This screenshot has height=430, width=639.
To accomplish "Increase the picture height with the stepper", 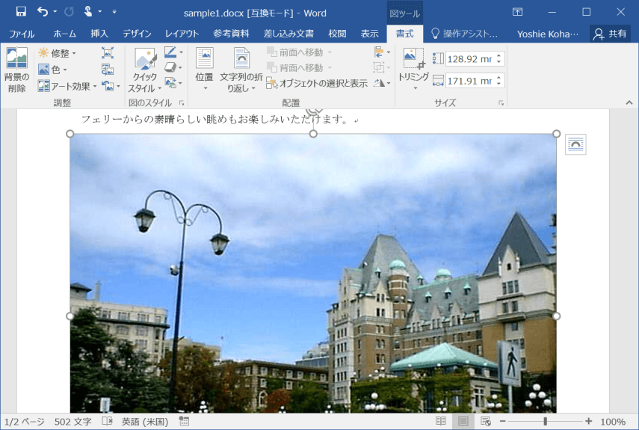I will click(x=498, y=55).
